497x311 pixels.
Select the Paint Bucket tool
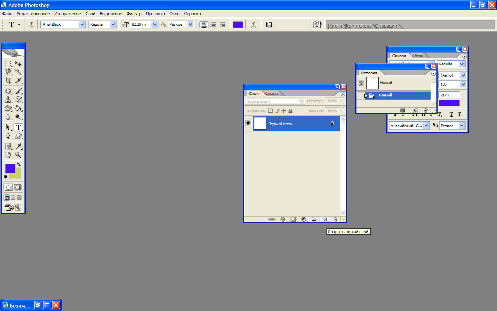(x=18, y=108)
